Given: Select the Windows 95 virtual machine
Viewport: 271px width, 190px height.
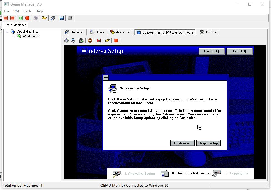Looking at the screenshot, I should [31, 36].
